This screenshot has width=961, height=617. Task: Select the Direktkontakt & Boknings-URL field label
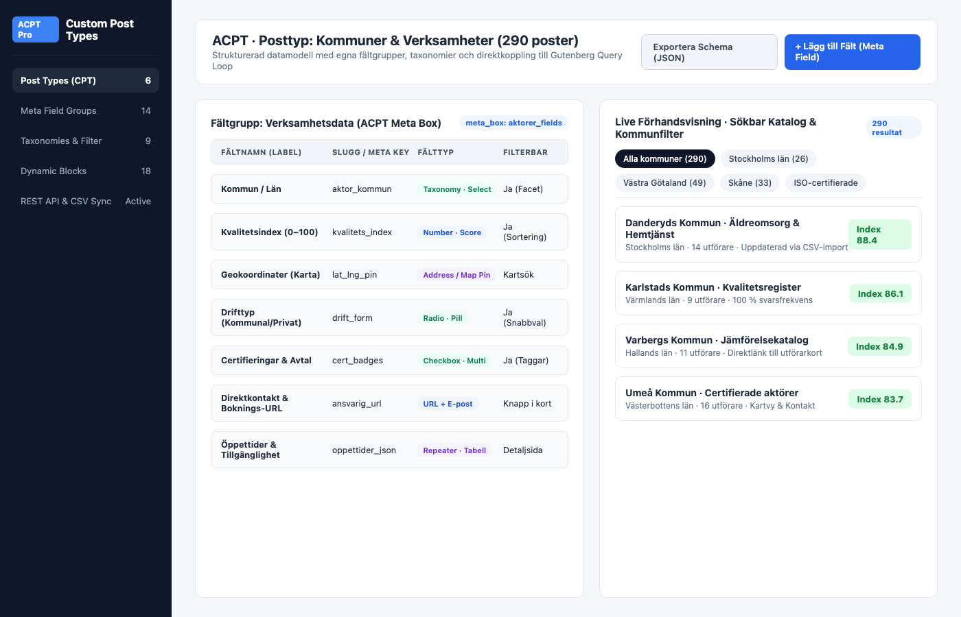pyautogui.click(x=255, y=403)
